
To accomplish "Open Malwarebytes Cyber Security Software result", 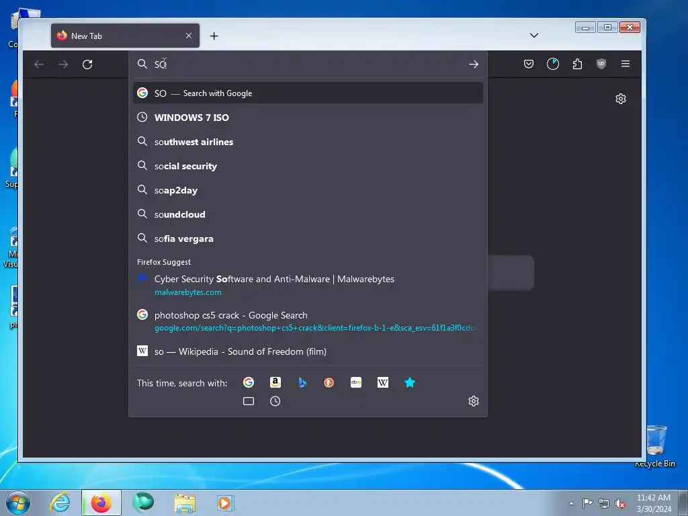I will point(308,285).
